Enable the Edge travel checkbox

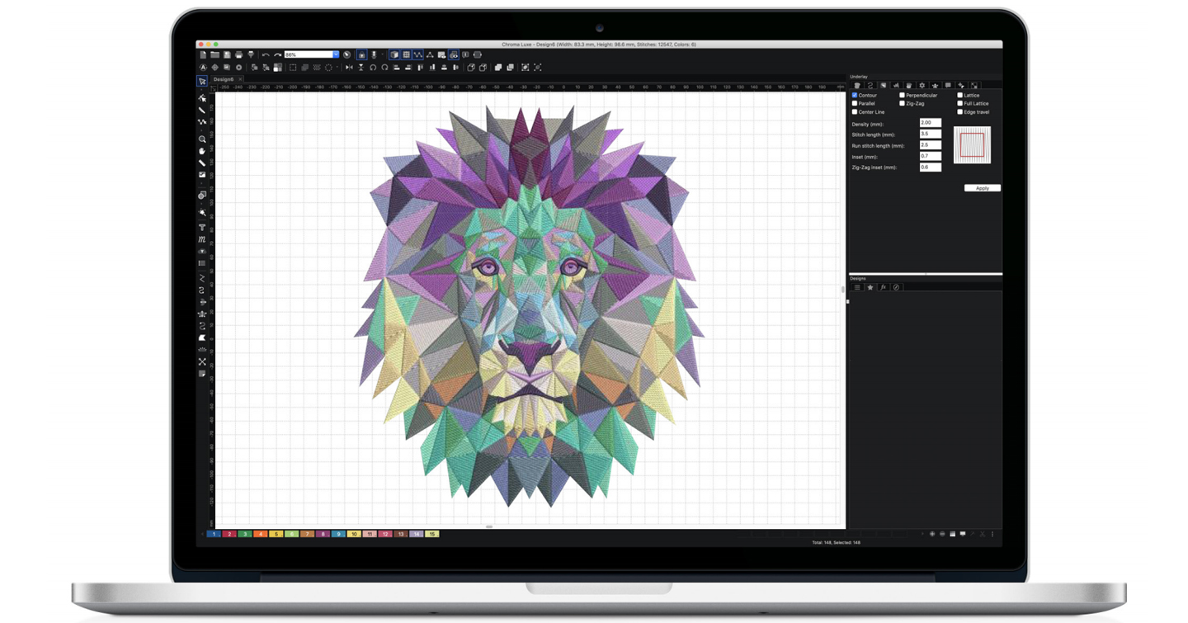click(x=960, y=112)
